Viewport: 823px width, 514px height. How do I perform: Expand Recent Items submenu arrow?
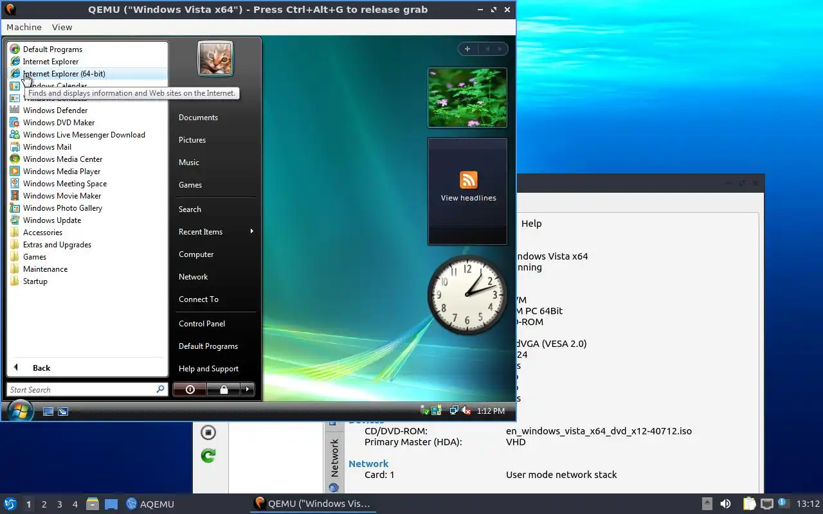pyautogui.click(x=251, y=231)
